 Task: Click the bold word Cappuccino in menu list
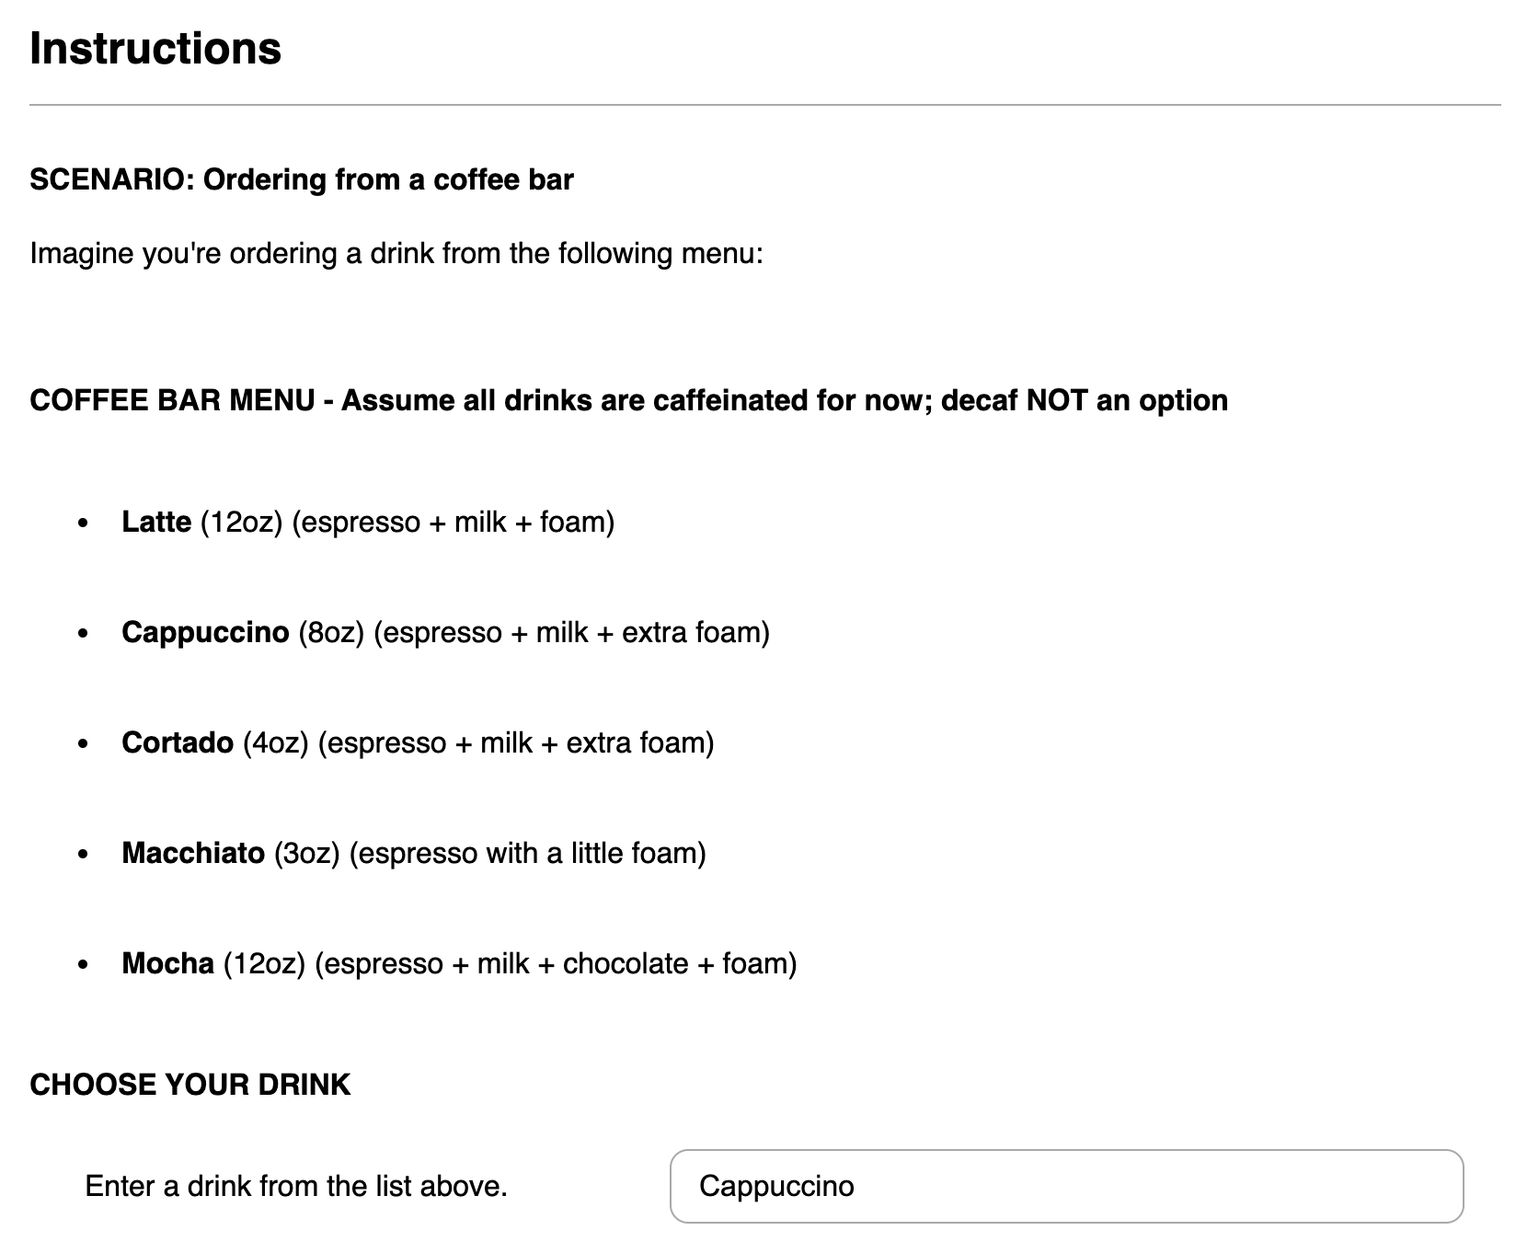[x=205, y=632]
